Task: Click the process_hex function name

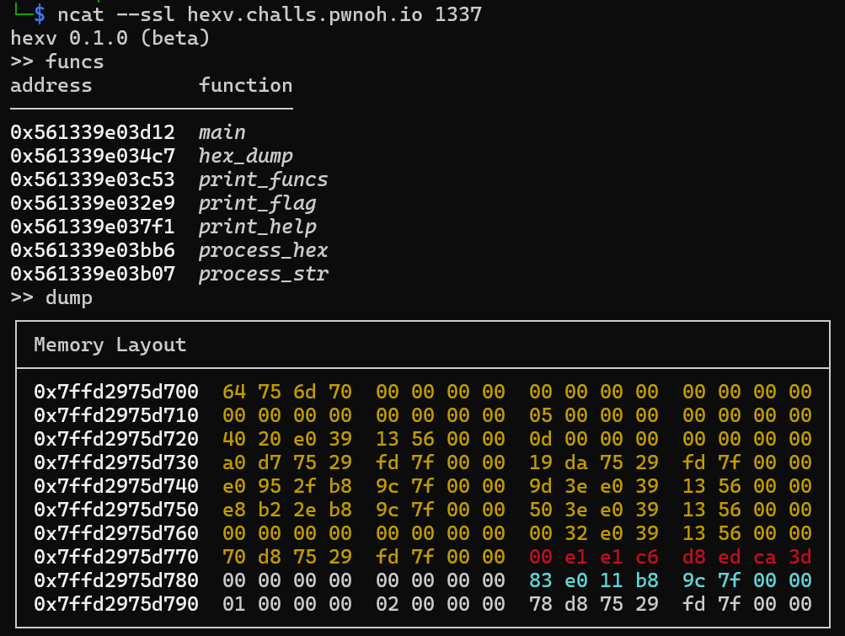Action: pos(263,251)
